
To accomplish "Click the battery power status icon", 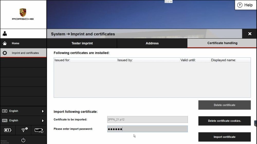I will [x=8, y=130].
